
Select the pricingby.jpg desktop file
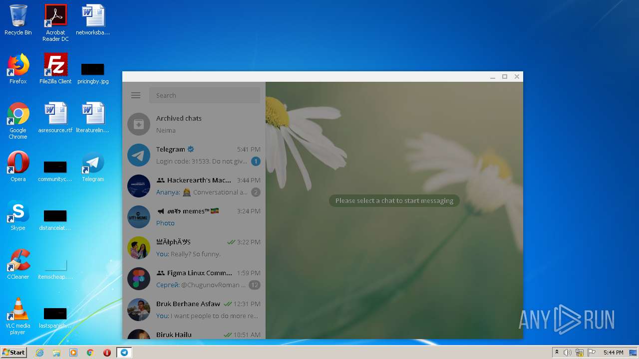(x=93, y=73)
